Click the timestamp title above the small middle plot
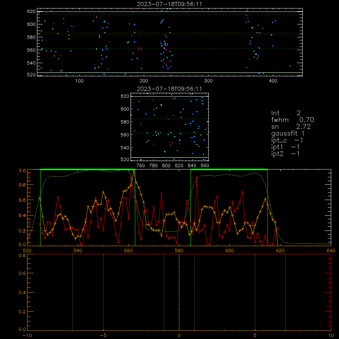This screenshot has height=339, width=339. (x=169, y=89)
